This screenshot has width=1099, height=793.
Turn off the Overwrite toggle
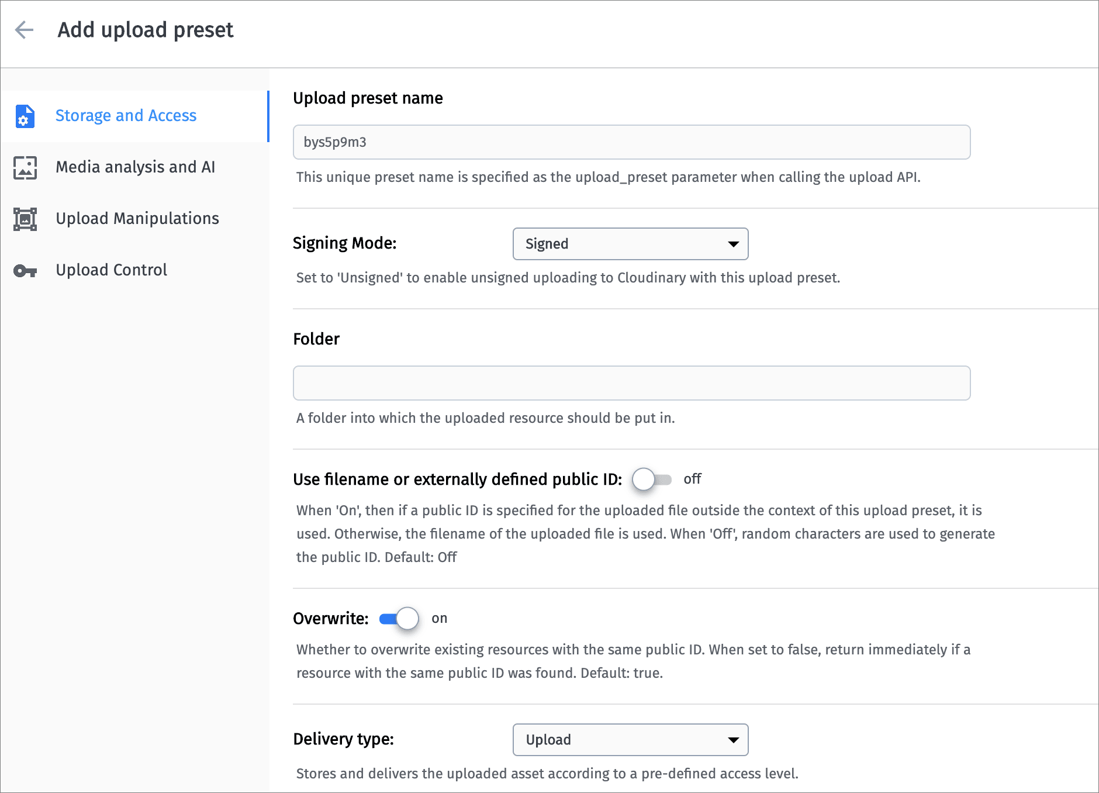click(399, 619)
